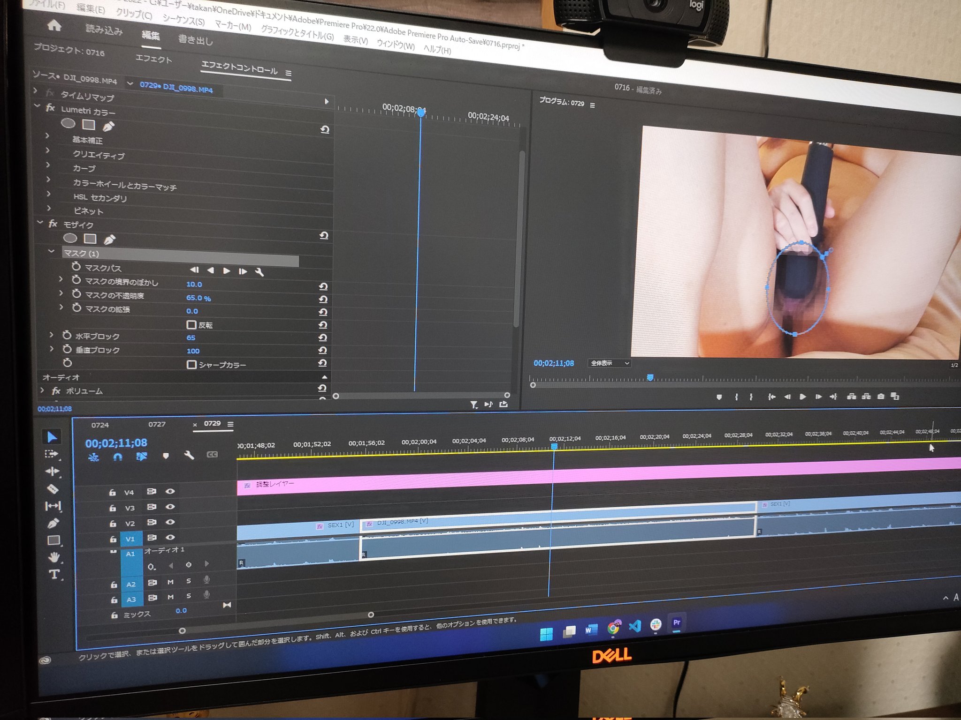This screenshot has height=720, width=961.
Task: Step back one frame in Program monitor
Action: (787, 397)
